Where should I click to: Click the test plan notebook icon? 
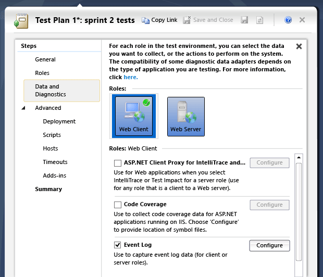point(21,21)
